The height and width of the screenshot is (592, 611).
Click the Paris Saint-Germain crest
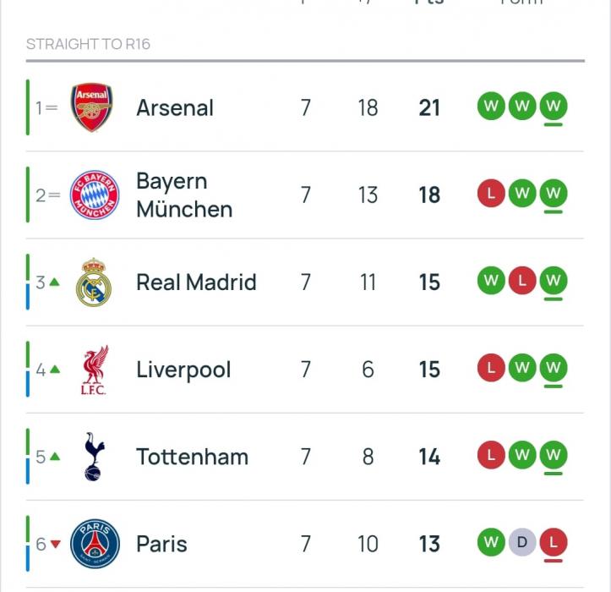[x=94, y=544]
